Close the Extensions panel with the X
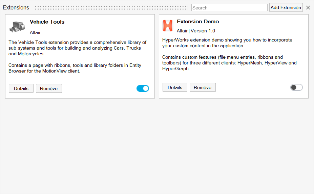This screenshot has width=314, height=194. coord(308,8)
